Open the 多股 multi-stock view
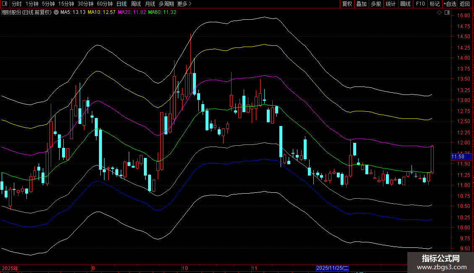 (376, 4)
